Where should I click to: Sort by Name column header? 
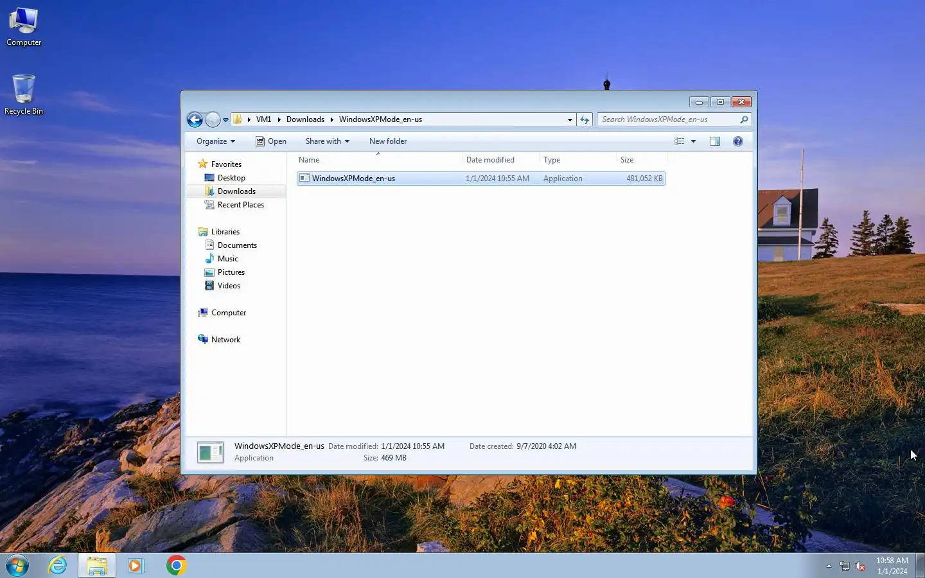pyautogui.click(x=379, y=160)
